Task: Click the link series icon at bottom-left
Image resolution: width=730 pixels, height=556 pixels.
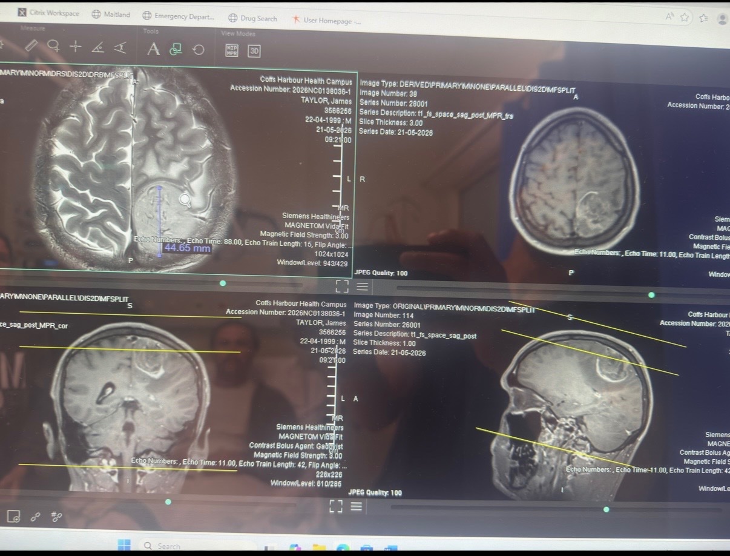Action: tap(36, 517)
